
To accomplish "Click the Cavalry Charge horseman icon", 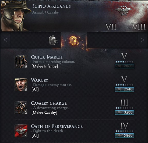I will pos(21,108).
